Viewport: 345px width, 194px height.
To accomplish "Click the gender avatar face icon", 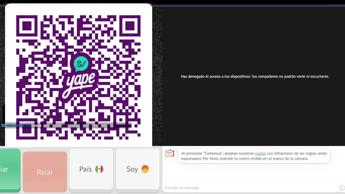I will point(145,169).
